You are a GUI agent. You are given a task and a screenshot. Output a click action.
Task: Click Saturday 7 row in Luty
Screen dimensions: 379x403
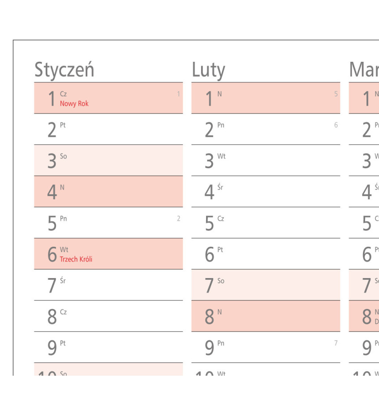(x=265, y=285)
